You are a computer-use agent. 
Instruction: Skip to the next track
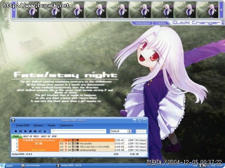[35, 131]
